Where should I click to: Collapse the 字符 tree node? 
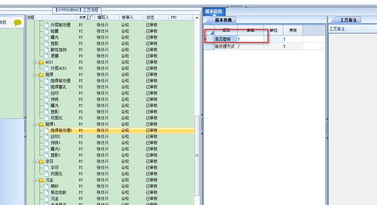point(35,162)
